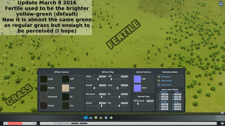Select the Ore diffuse texture thumbnail
This screenshot has height=126, width=225.
66,106
